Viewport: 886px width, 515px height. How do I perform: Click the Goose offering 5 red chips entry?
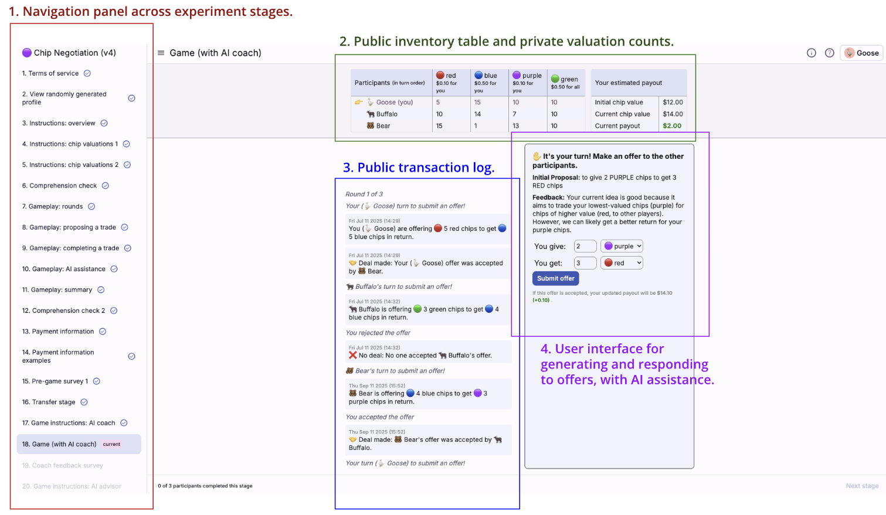pyautogui.click(x=428, y=229)
